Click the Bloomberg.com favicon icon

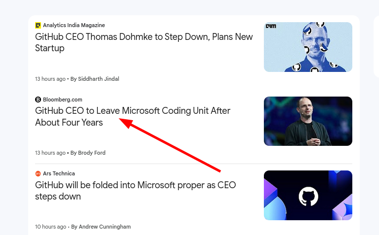click(38, 100)
